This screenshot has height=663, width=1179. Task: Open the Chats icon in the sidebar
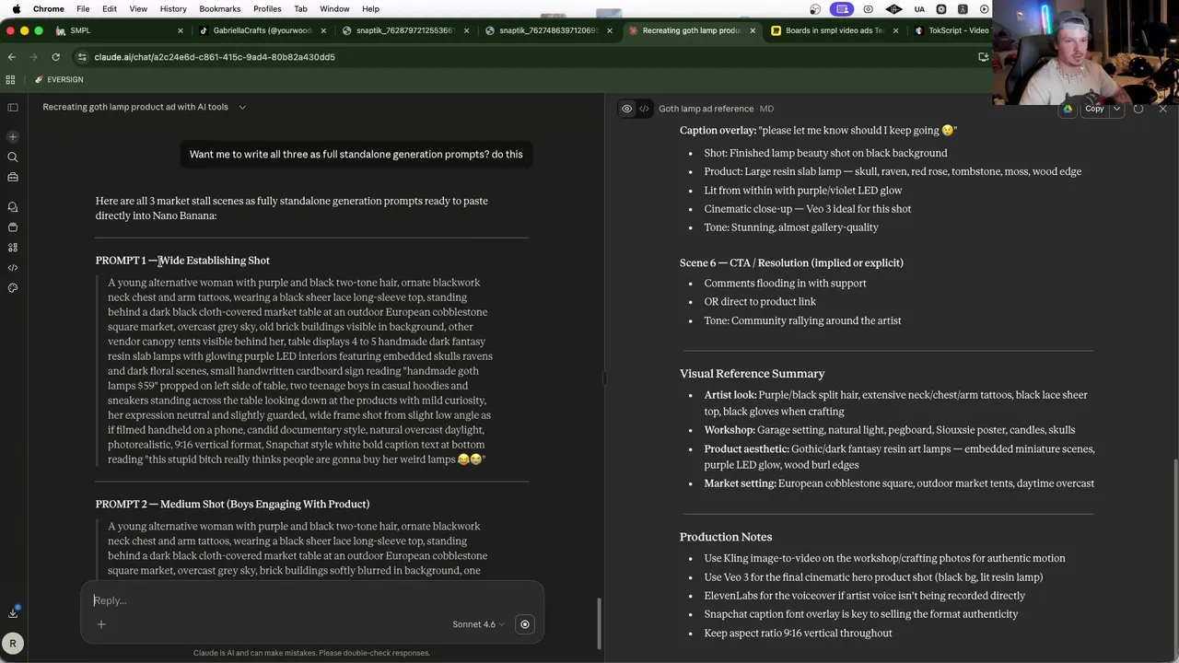(x=13, y=207)
